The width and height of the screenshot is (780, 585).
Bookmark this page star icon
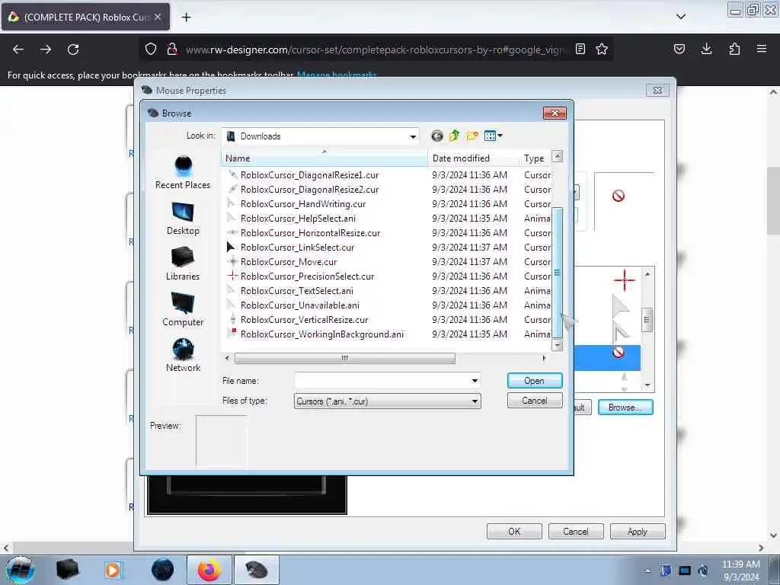coord(602,50)
